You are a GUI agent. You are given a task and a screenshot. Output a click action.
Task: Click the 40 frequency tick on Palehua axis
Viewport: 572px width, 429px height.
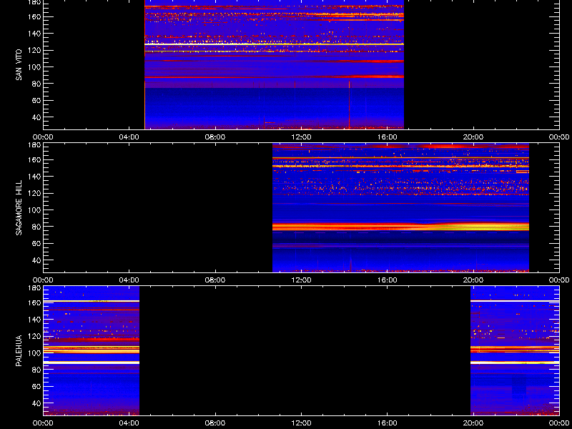36,403
